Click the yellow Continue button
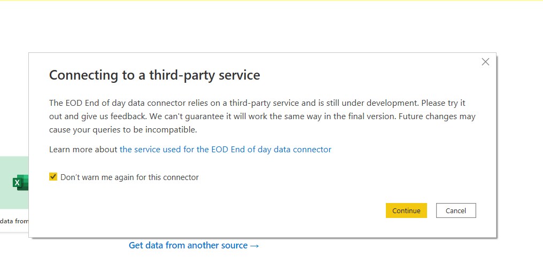Viewport: 543px width, 273px height. [x=406, y=210]
